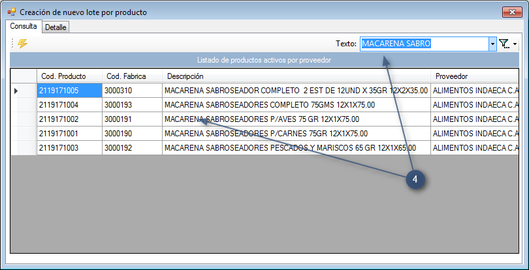The width and height of the screenshot is (529, 270).
Task: Click the Texto search input field
Action: click(425, 44)
